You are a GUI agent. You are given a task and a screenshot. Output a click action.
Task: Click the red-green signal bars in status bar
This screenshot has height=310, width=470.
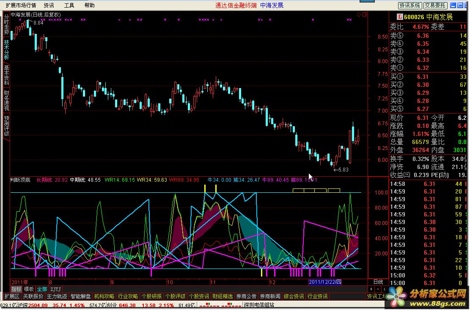tap(220, 305)
